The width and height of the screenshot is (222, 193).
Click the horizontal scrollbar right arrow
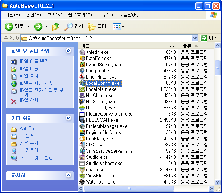click(211, 188)
